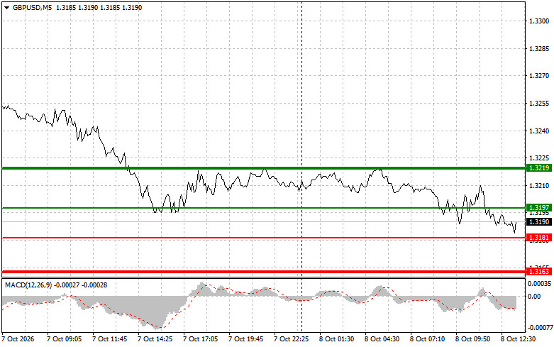Viewport: 554px width, 347px height.
Task: Click the 7 Oct 09:05 time label
Action: coord(64,339)
